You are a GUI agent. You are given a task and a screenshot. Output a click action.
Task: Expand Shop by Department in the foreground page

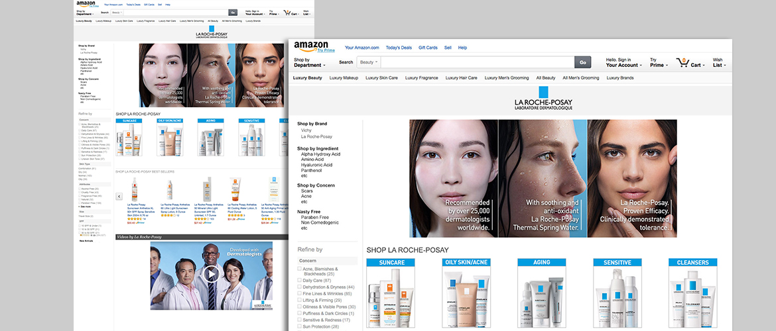[310, 63]
